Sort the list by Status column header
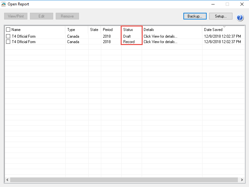Image resolution: width=249 pixels, height=187 pixels. click(x=128, y=30)
